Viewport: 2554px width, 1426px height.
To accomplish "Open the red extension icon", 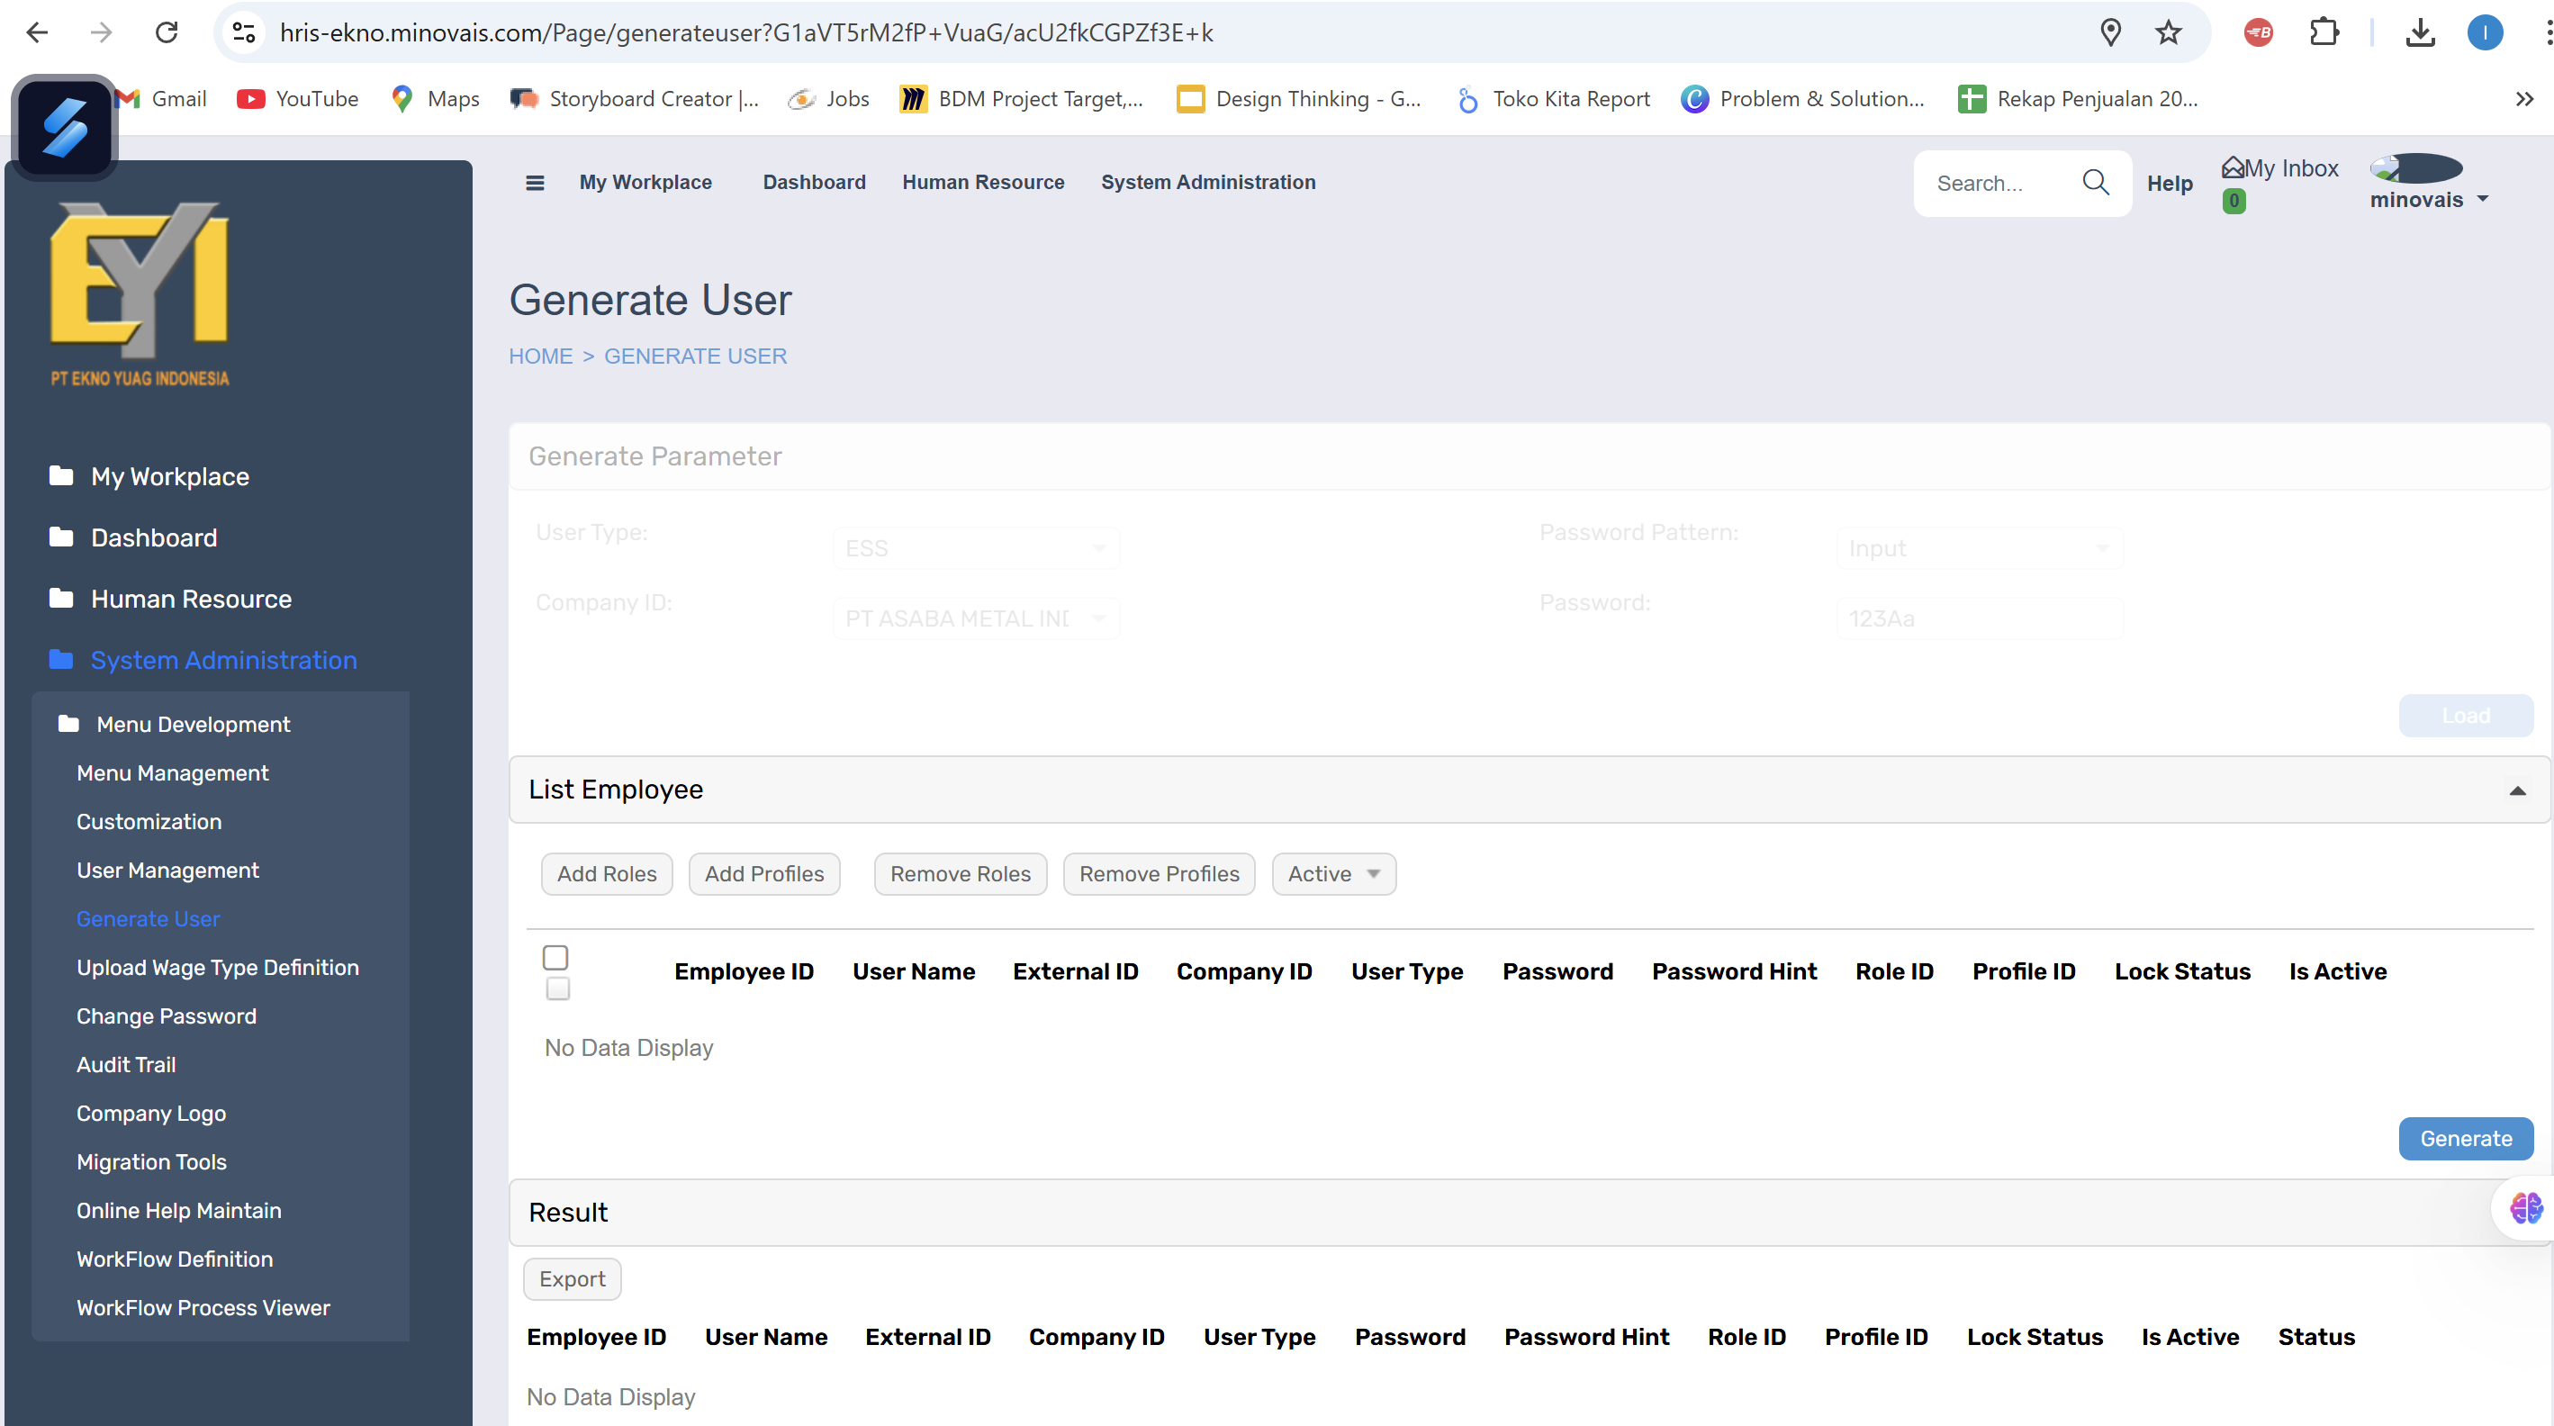I will click(2259, 32).
